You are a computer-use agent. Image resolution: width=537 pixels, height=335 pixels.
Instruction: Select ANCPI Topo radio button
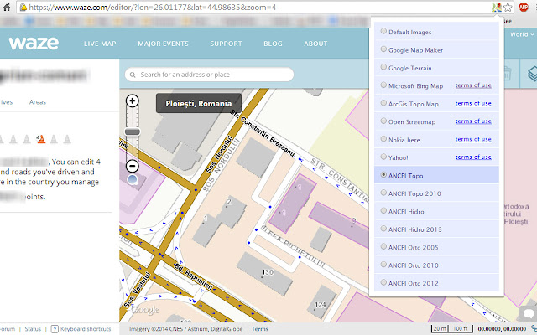pos(383,175)
